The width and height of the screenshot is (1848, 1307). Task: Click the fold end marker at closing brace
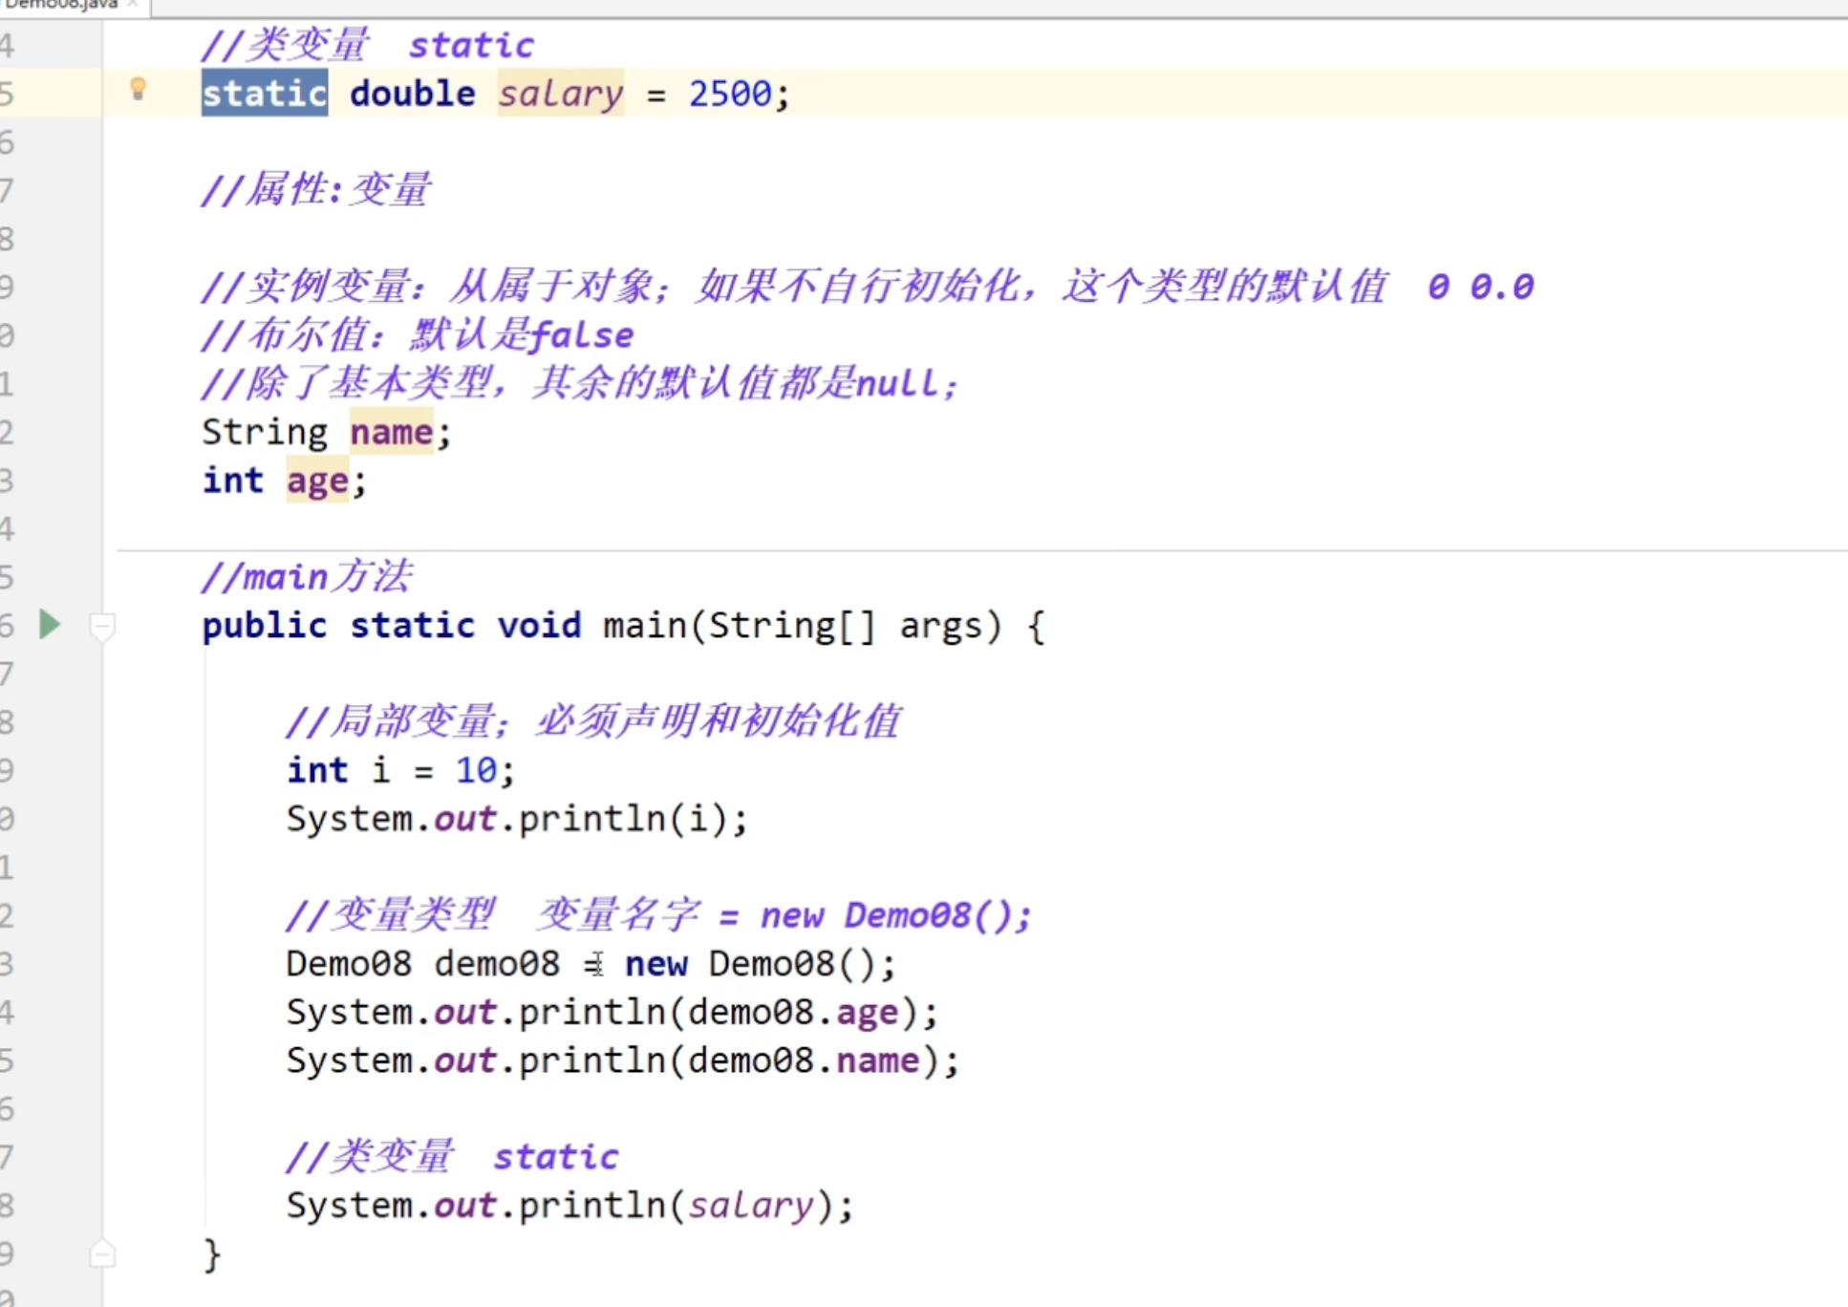pyautogui.click(x=102, y=1253)
